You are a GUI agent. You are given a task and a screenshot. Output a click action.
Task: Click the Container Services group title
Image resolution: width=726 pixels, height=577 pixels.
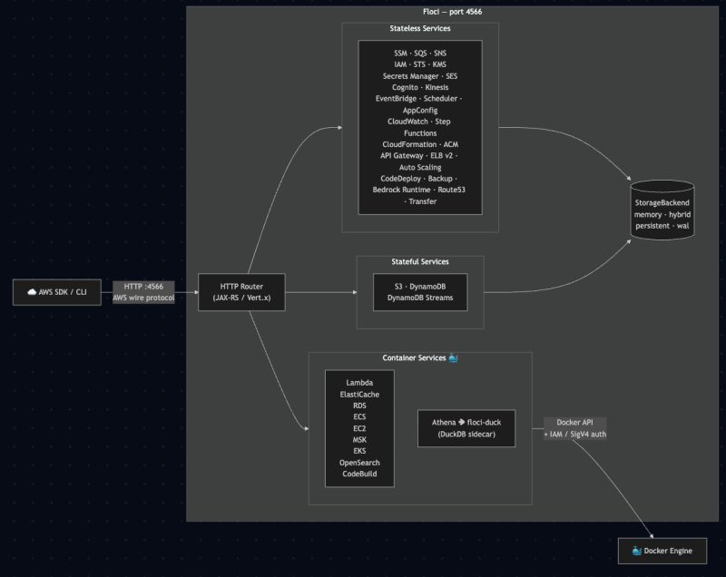point(414,357)
